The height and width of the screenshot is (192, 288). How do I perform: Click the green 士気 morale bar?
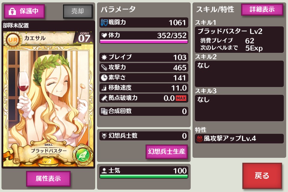(144, 177)
